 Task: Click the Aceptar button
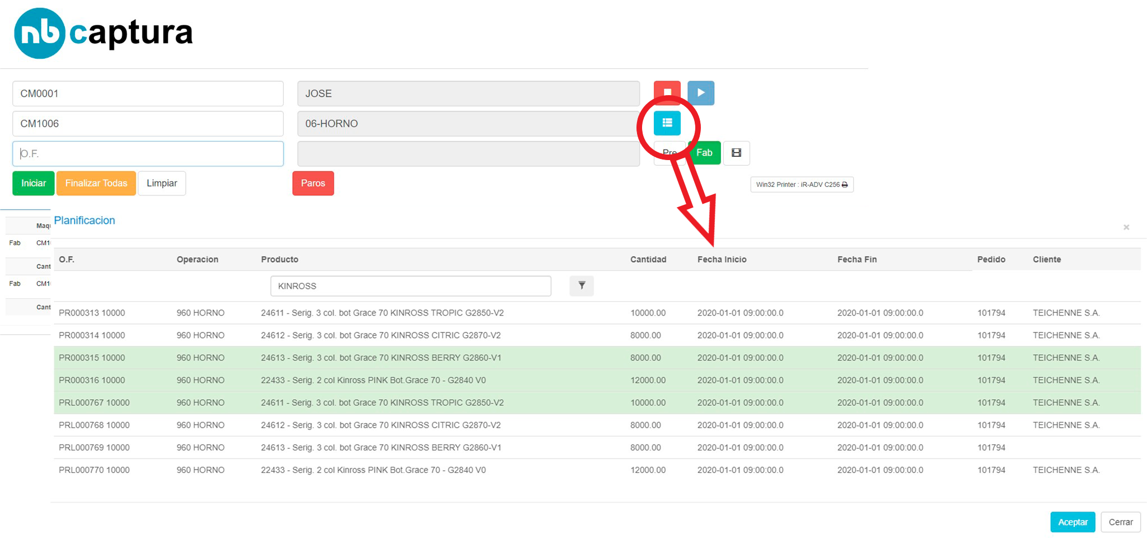(x=1073, y=522)
